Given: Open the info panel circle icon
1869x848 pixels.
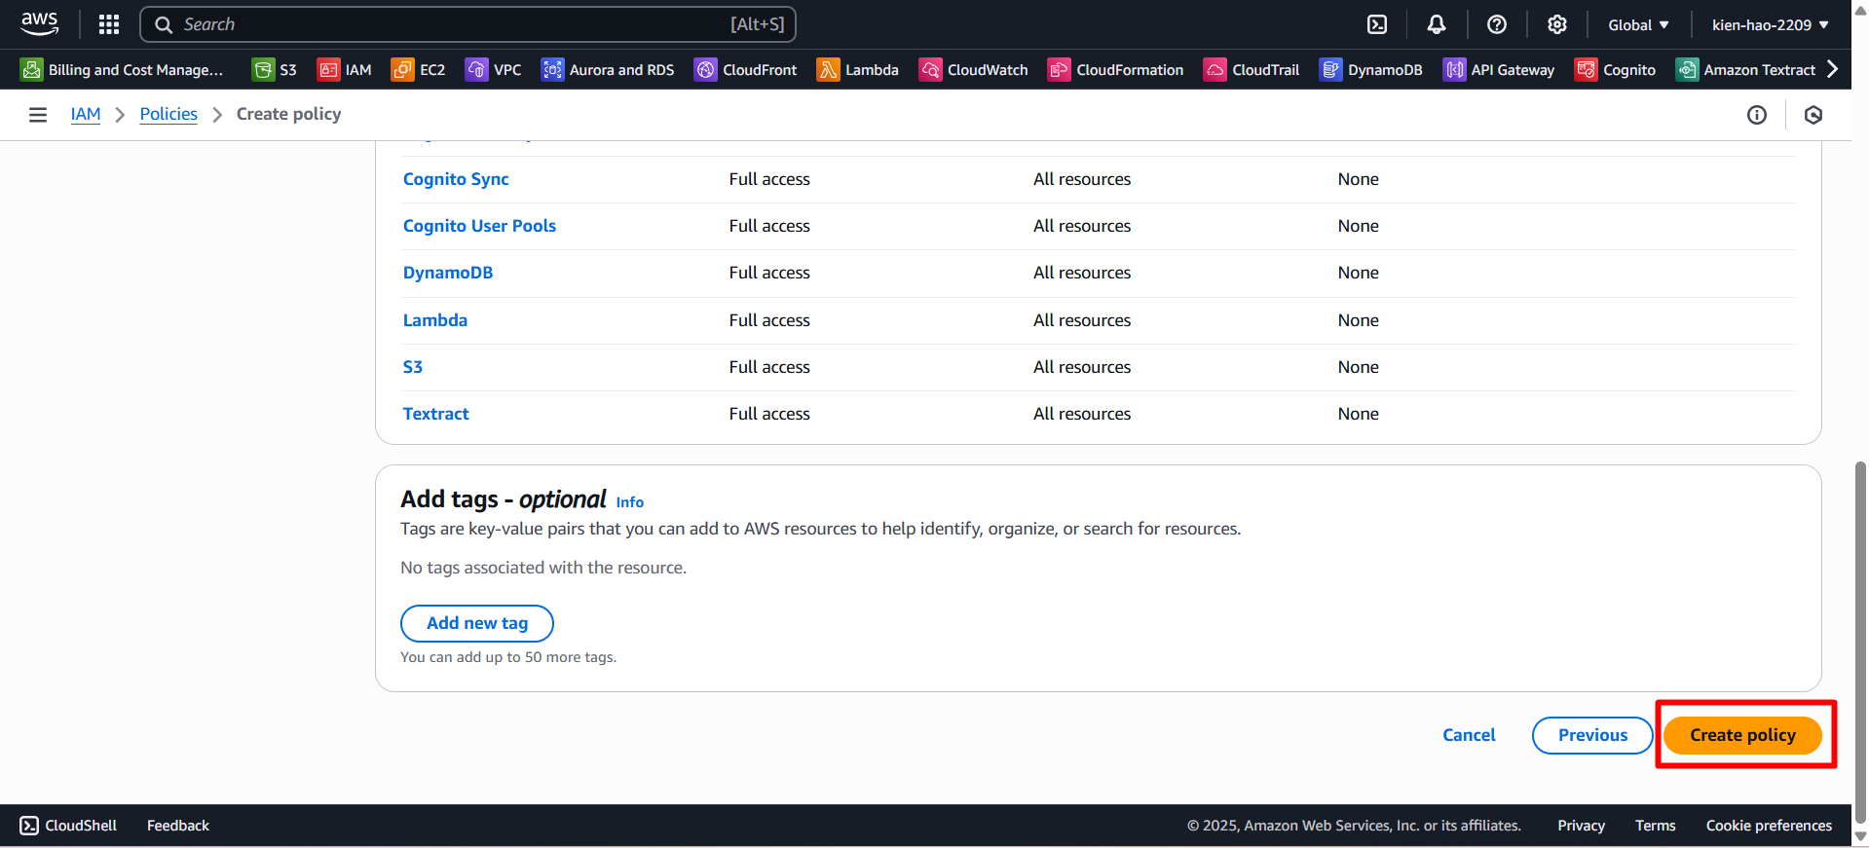Looking at the screenshot, I should pyautogui.click(x=1756, y=115).
